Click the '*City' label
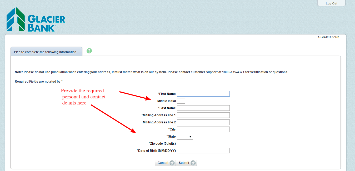355x171 pixels. tap(172, 129)
